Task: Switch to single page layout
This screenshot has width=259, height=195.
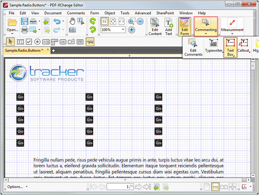Action: click(207, 187)
